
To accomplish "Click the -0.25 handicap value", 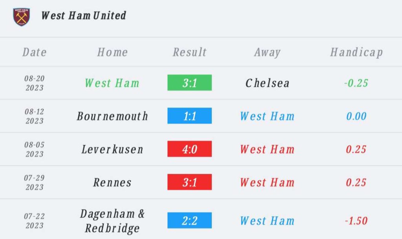I will (x=356, y=83).
